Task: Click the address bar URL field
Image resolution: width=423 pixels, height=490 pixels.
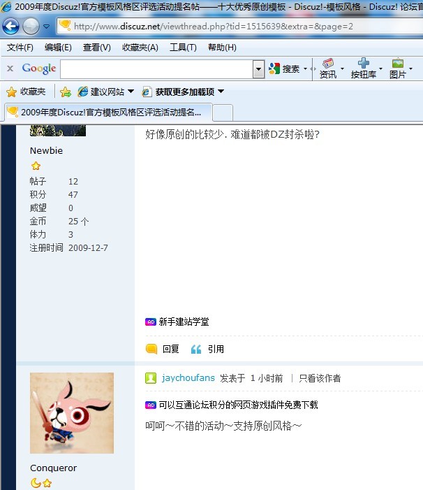Action: (240, 27)
